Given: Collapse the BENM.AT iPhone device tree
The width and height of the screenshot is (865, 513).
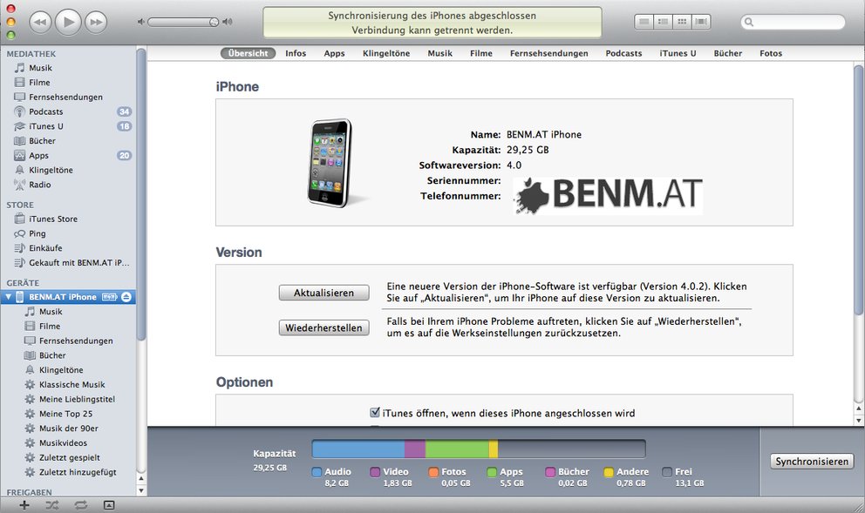Looking at the screenshot, I should pyautogui.click(x=8, y=297).
